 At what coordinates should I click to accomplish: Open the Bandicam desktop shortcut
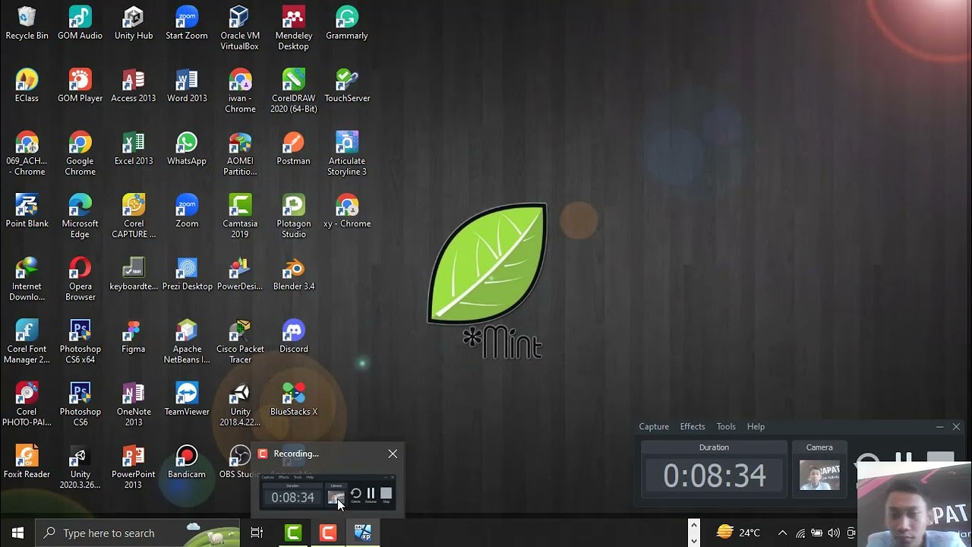point(187,462)
